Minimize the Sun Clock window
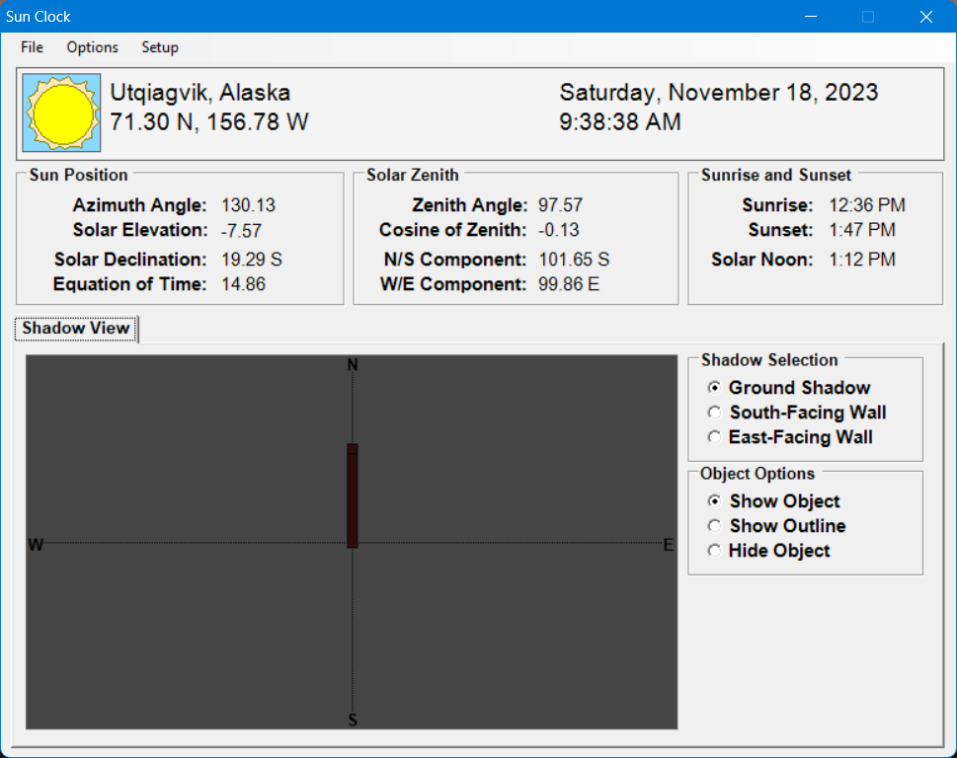Viewport: 957px width, 758px height. click(x=811, y=17)
